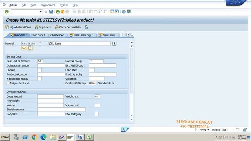Click the Find Next binoculars icon
The width and height of the screenshot is (251, 141).
[x=84, y=12]
